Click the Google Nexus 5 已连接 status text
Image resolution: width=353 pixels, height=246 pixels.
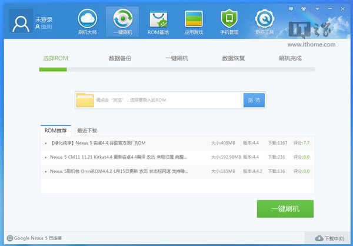tap(38, 238)
